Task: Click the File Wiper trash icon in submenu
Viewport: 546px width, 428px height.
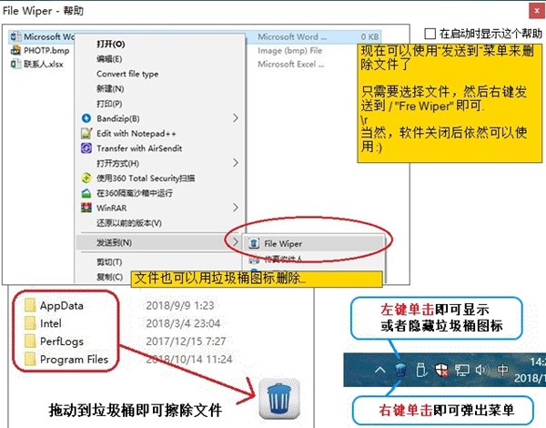Action: [254, 243]
